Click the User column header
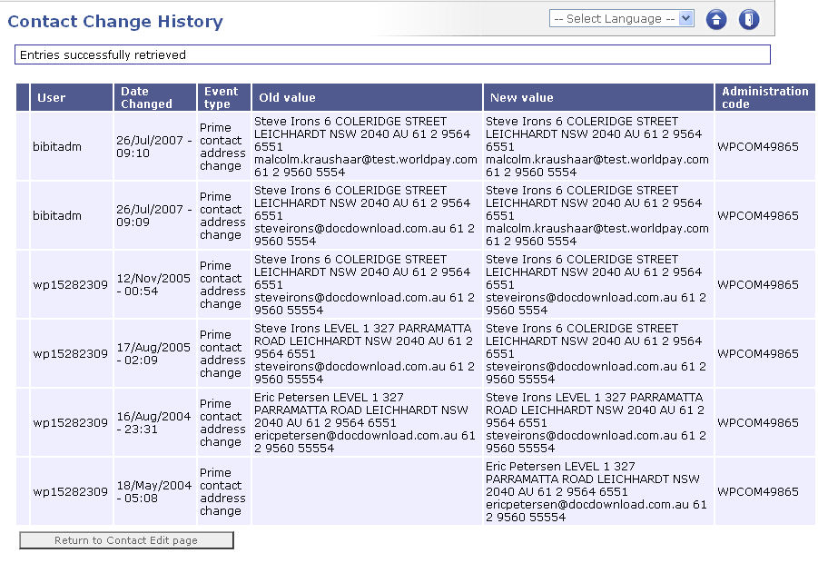This screenshot has width=818, height=573. 72,97
